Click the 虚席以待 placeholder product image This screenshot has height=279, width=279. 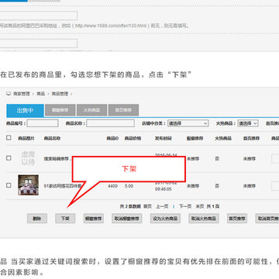click(28, 158)
